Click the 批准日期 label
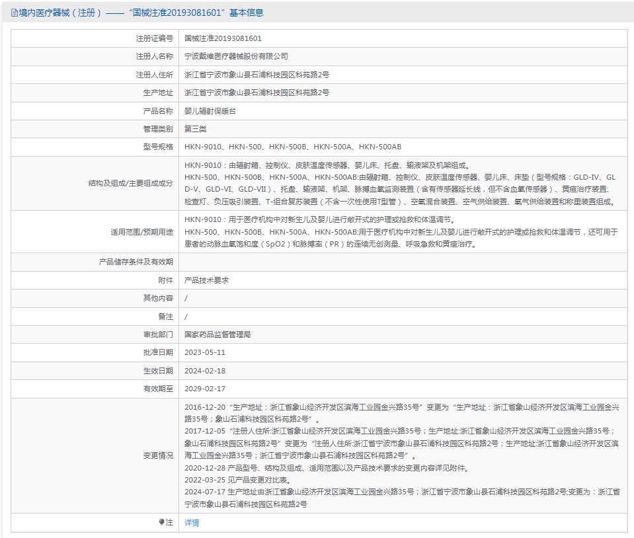The height and width of the screenshot is (538, 634). pos(158,352)
